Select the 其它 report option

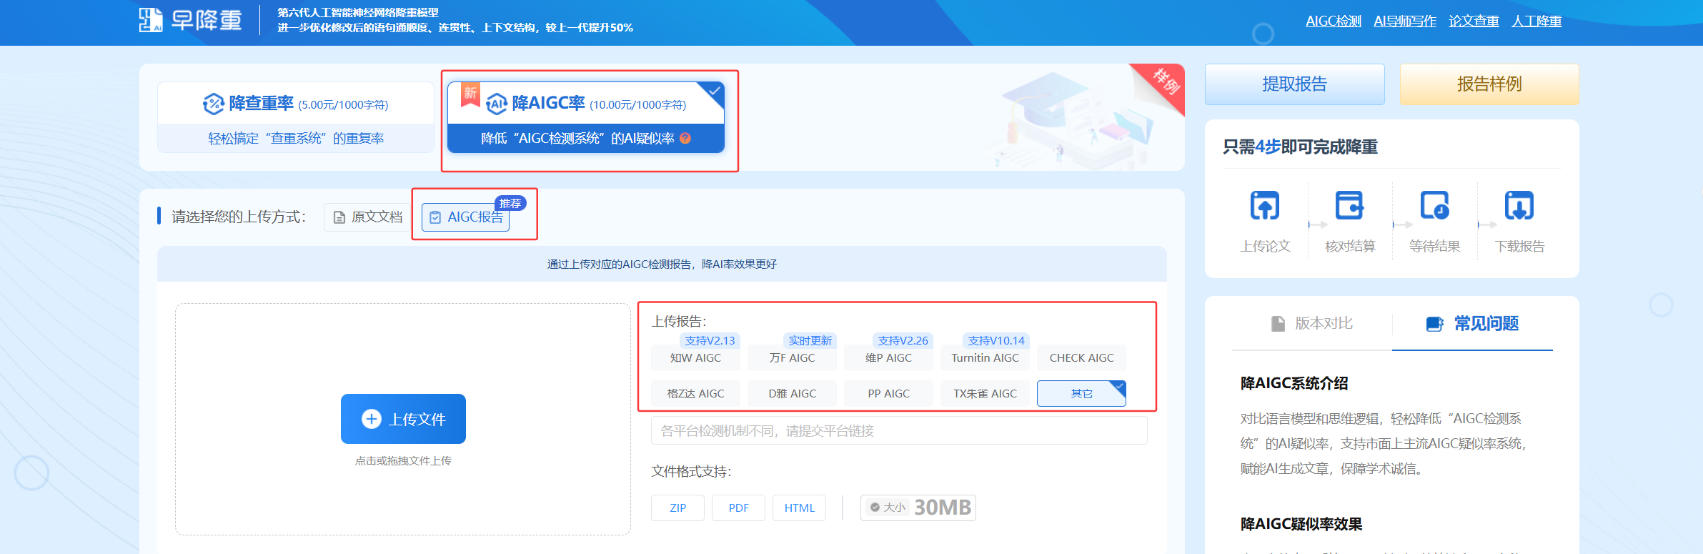point(1081,394)
